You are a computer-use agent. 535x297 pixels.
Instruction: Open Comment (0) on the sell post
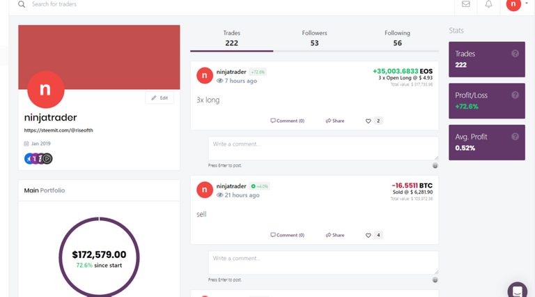click(x=287, y=235)
